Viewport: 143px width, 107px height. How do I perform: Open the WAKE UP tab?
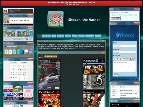tap(90, 36)
